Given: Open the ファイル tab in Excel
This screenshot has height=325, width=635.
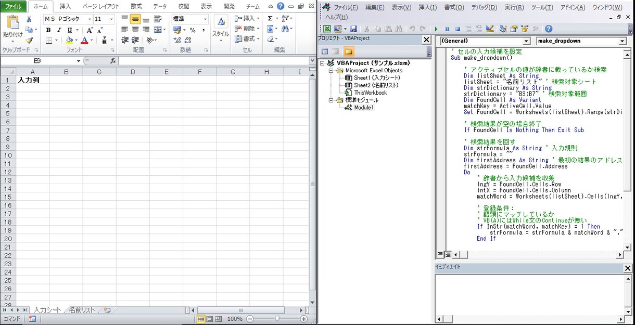Looking at the screenshot, I should tap(14, 6).
